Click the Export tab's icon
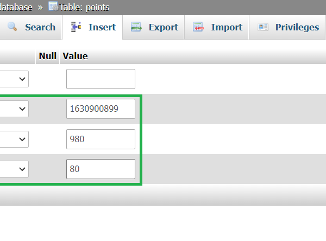This screenshot has height=241, width=326. (x=136, y=27)
